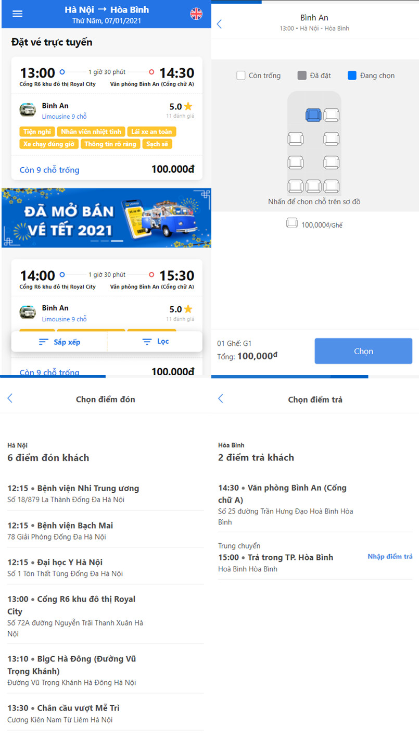
Task: Click the 5.0 star rating on 13:00 trip
Action: click(181, 107)
